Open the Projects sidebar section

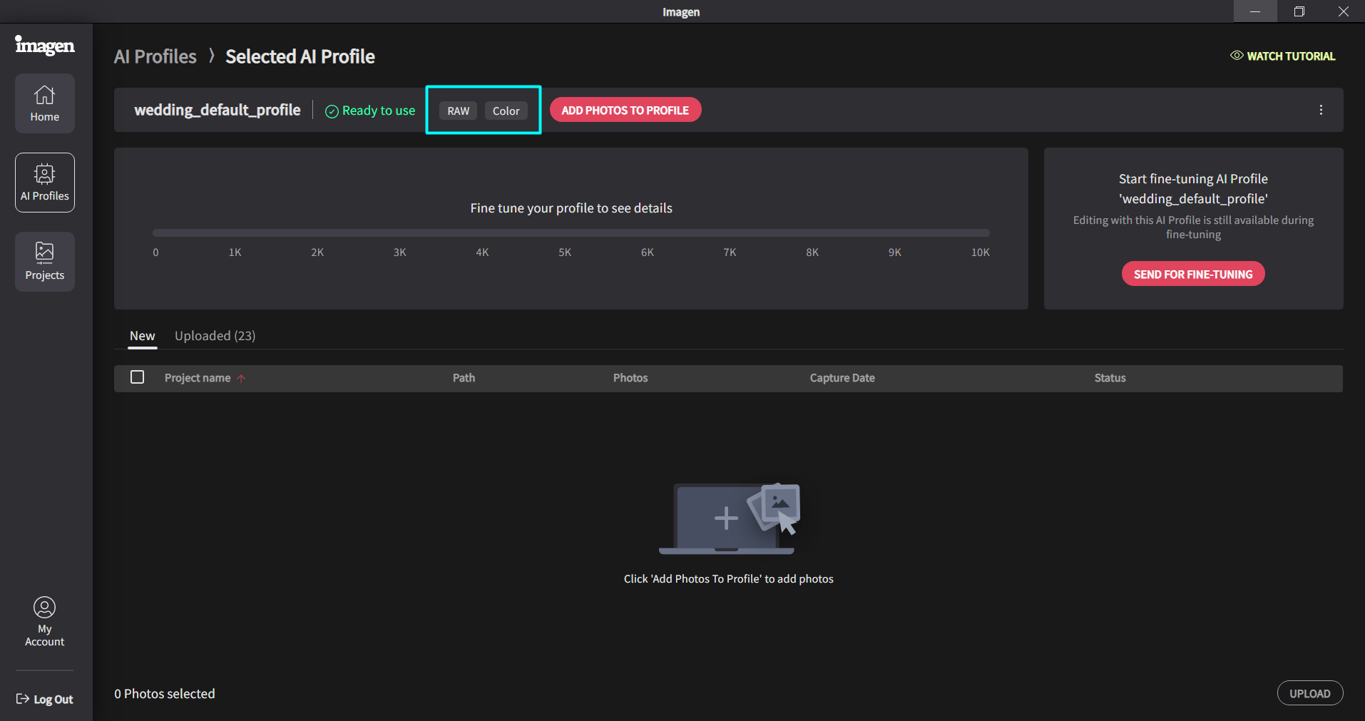pyautogui.click(x=45, y=262)
